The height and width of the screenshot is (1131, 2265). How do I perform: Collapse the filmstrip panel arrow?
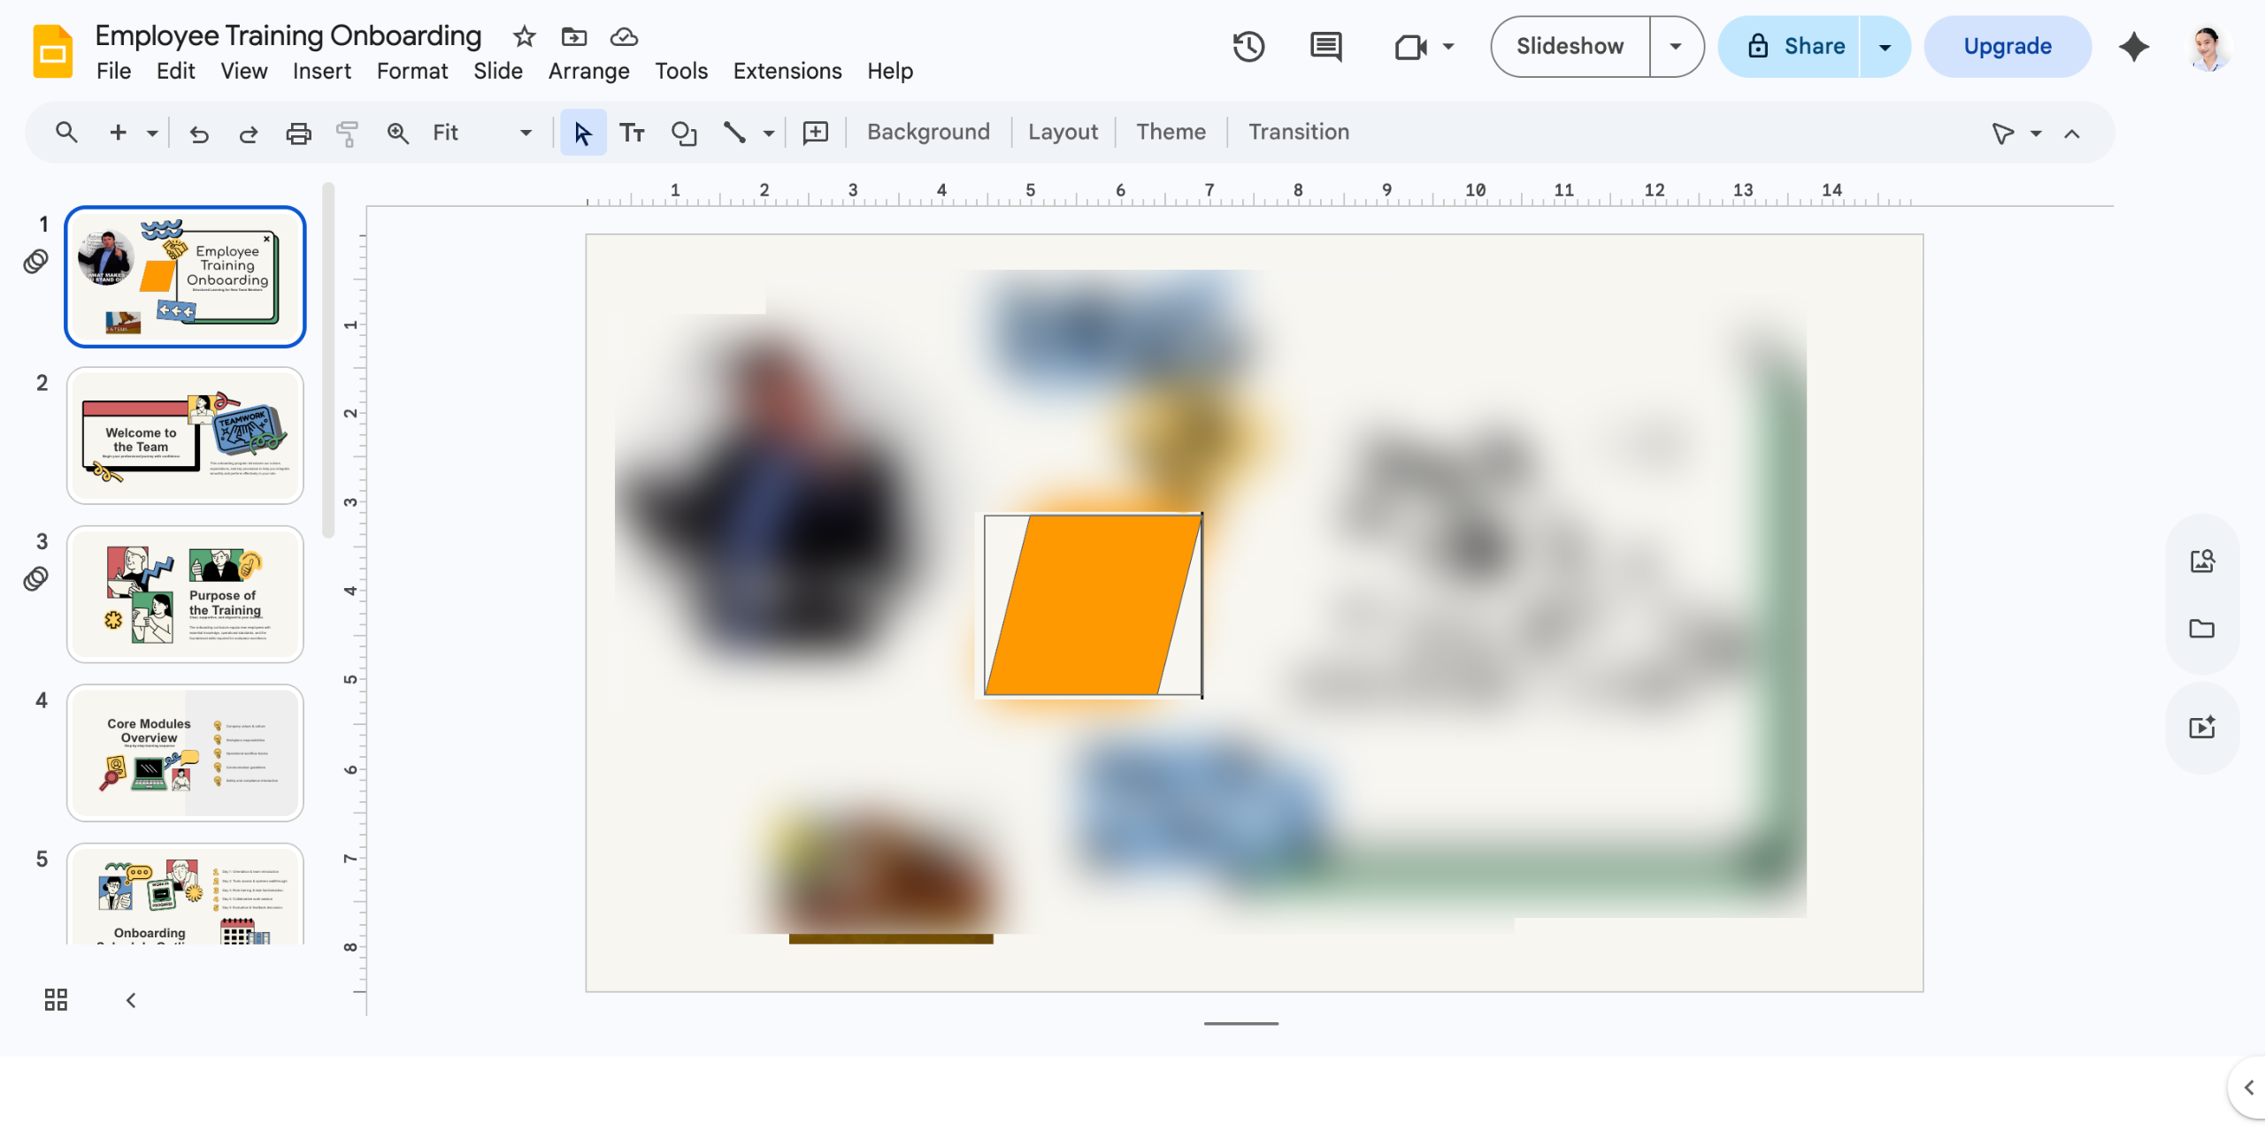pos(131,1000)
